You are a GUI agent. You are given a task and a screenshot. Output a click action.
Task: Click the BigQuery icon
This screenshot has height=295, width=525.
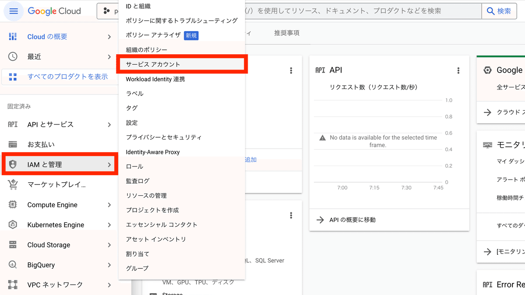pos(13,265)
